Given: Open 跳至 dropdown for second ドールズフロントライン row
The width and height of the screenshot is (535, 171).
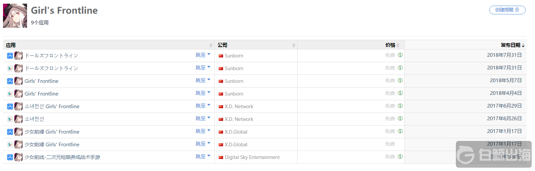Looking at the screenshot, I should (203, 68).
